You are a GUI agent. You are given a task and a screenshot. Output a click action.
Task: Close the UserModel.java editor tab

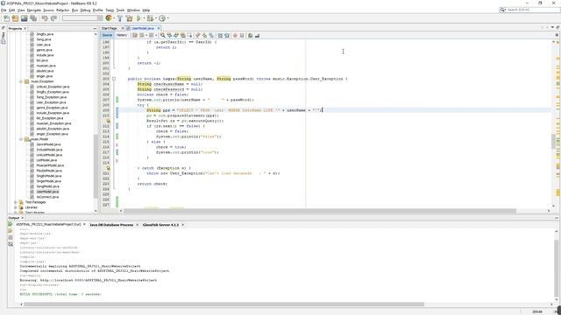pos(159,28)
